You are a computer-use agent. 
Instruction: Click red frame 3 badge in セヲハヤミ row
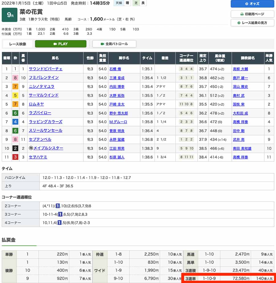click(15, 157)
